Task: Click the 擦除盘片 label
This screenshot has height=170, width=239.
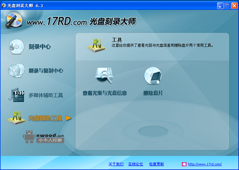Action: (153, 93)
